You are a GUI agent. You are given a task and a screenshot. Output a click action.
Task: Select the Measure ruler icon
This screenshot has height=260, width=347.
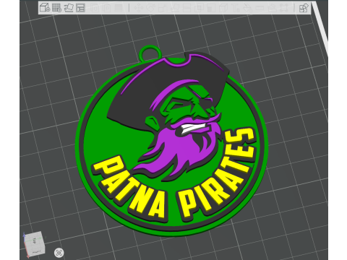[260, 9]
